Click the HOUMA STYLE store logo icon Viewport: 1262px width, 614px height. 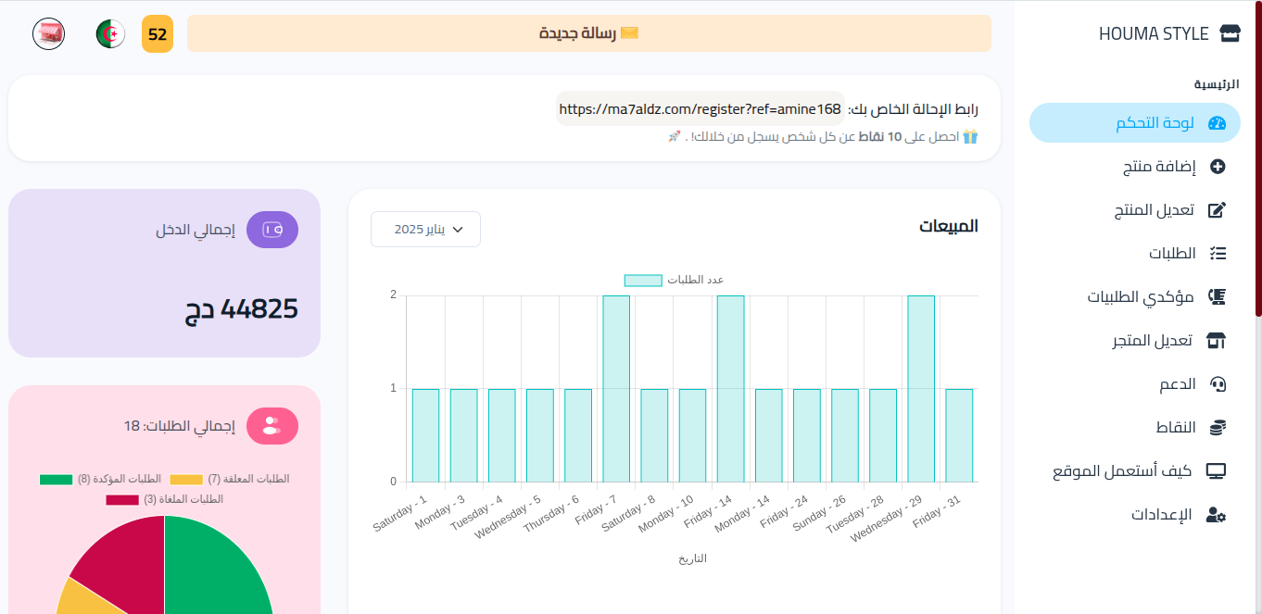click(1230, 34)
